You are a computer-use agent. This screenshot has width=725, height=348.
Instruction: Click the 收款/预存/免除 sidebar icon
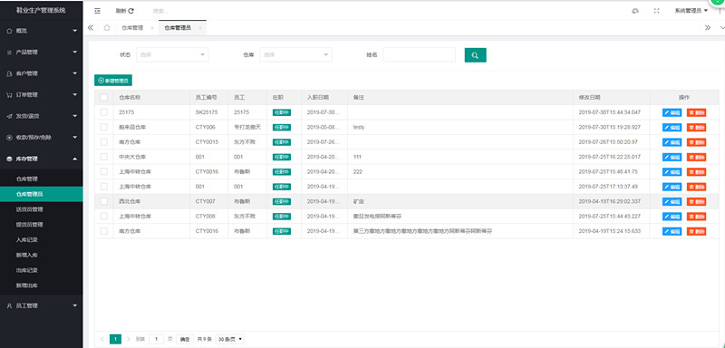pos(9,137)
